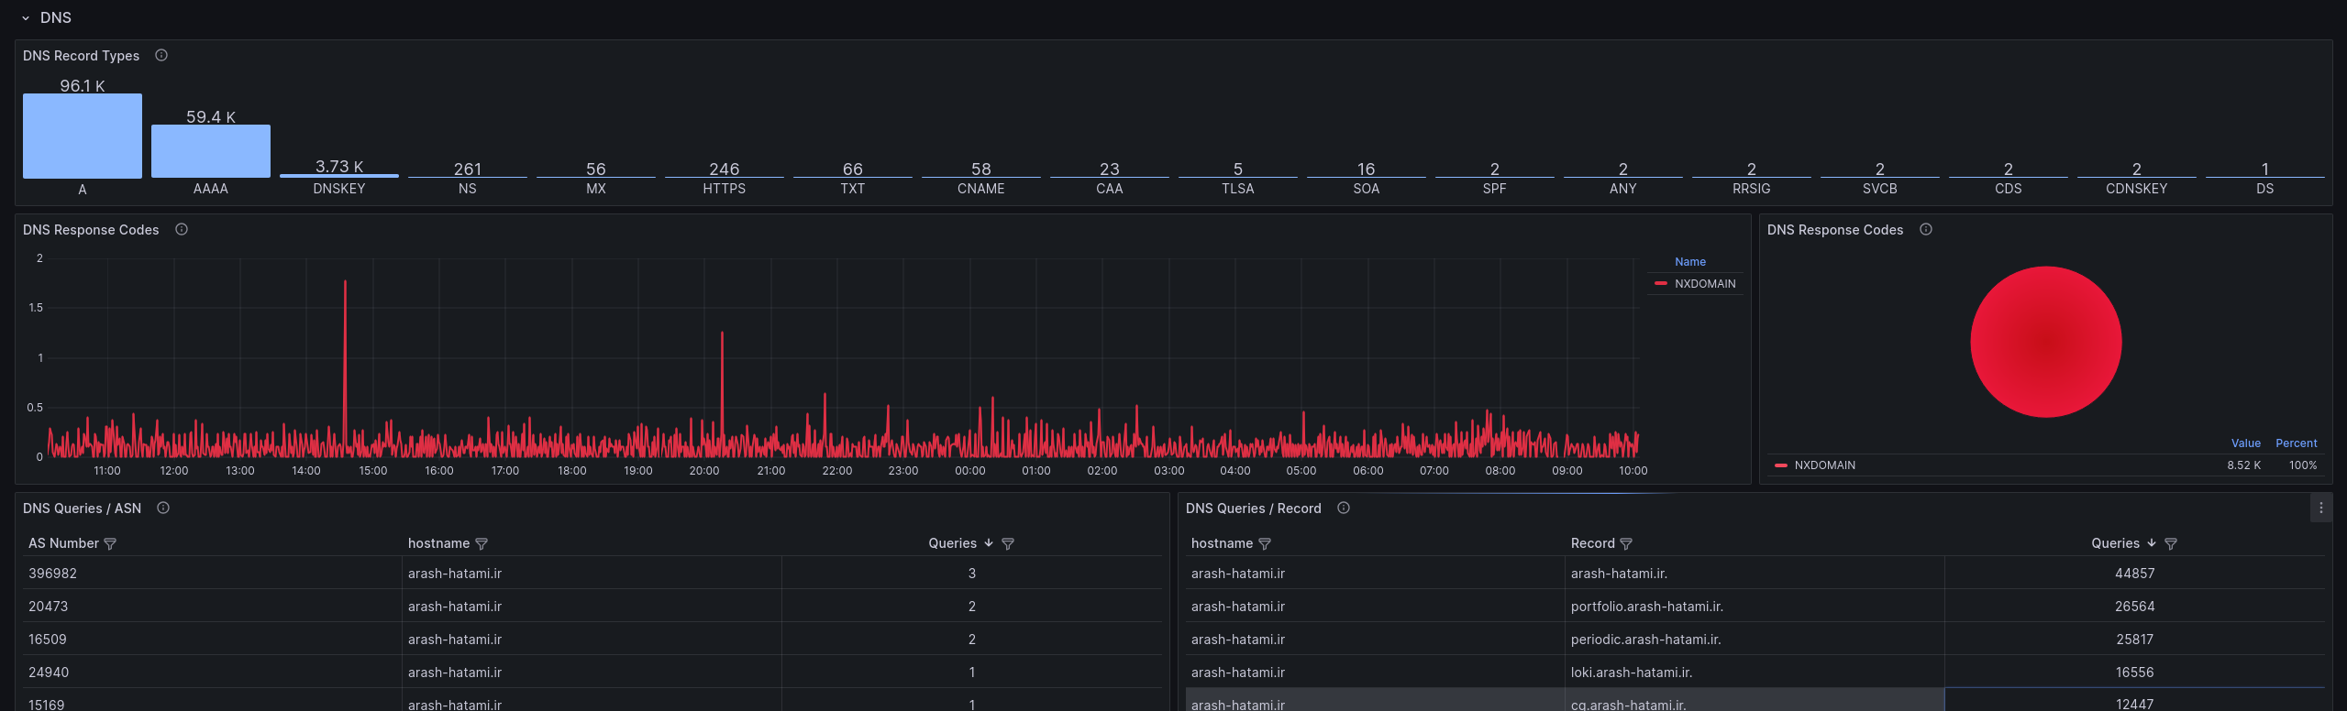2347x711 pixels.
Task: Select query count 44857 cell
Action: pos(2135,574)
